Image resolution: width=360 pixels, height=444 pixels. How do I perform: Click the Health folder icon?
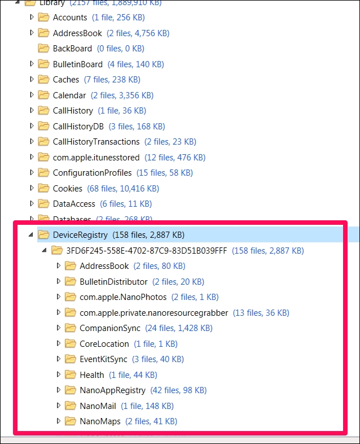click(x=71, y=375)
